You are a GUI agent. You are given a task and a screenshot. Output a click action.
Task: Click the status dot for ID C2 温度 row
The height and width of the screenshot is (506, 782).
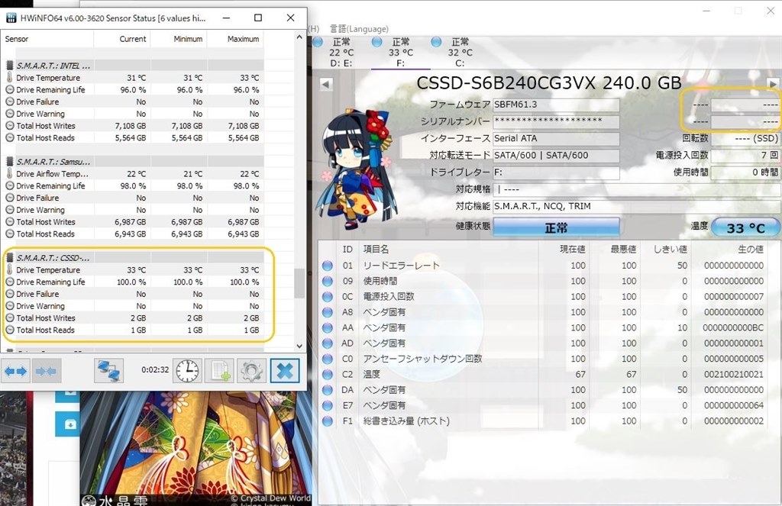pyautogui.click(x=327, y=375)
